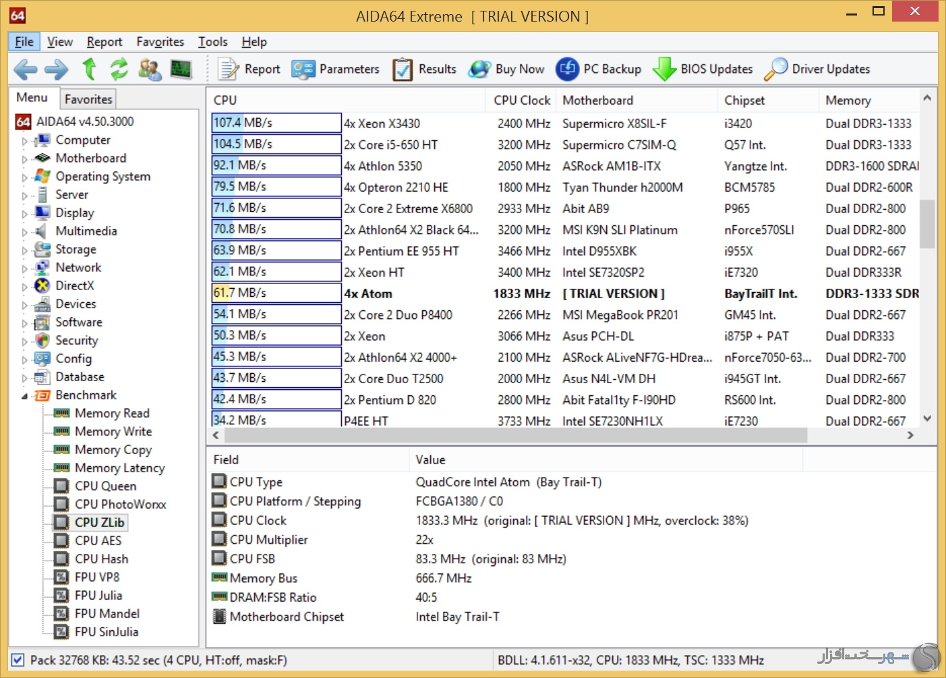This screenshot has width=946, height=678.
Task: Click the 61.7 MB/s result bar for 4x Atom
Action: pyautogui.click(x=276, y=293)
